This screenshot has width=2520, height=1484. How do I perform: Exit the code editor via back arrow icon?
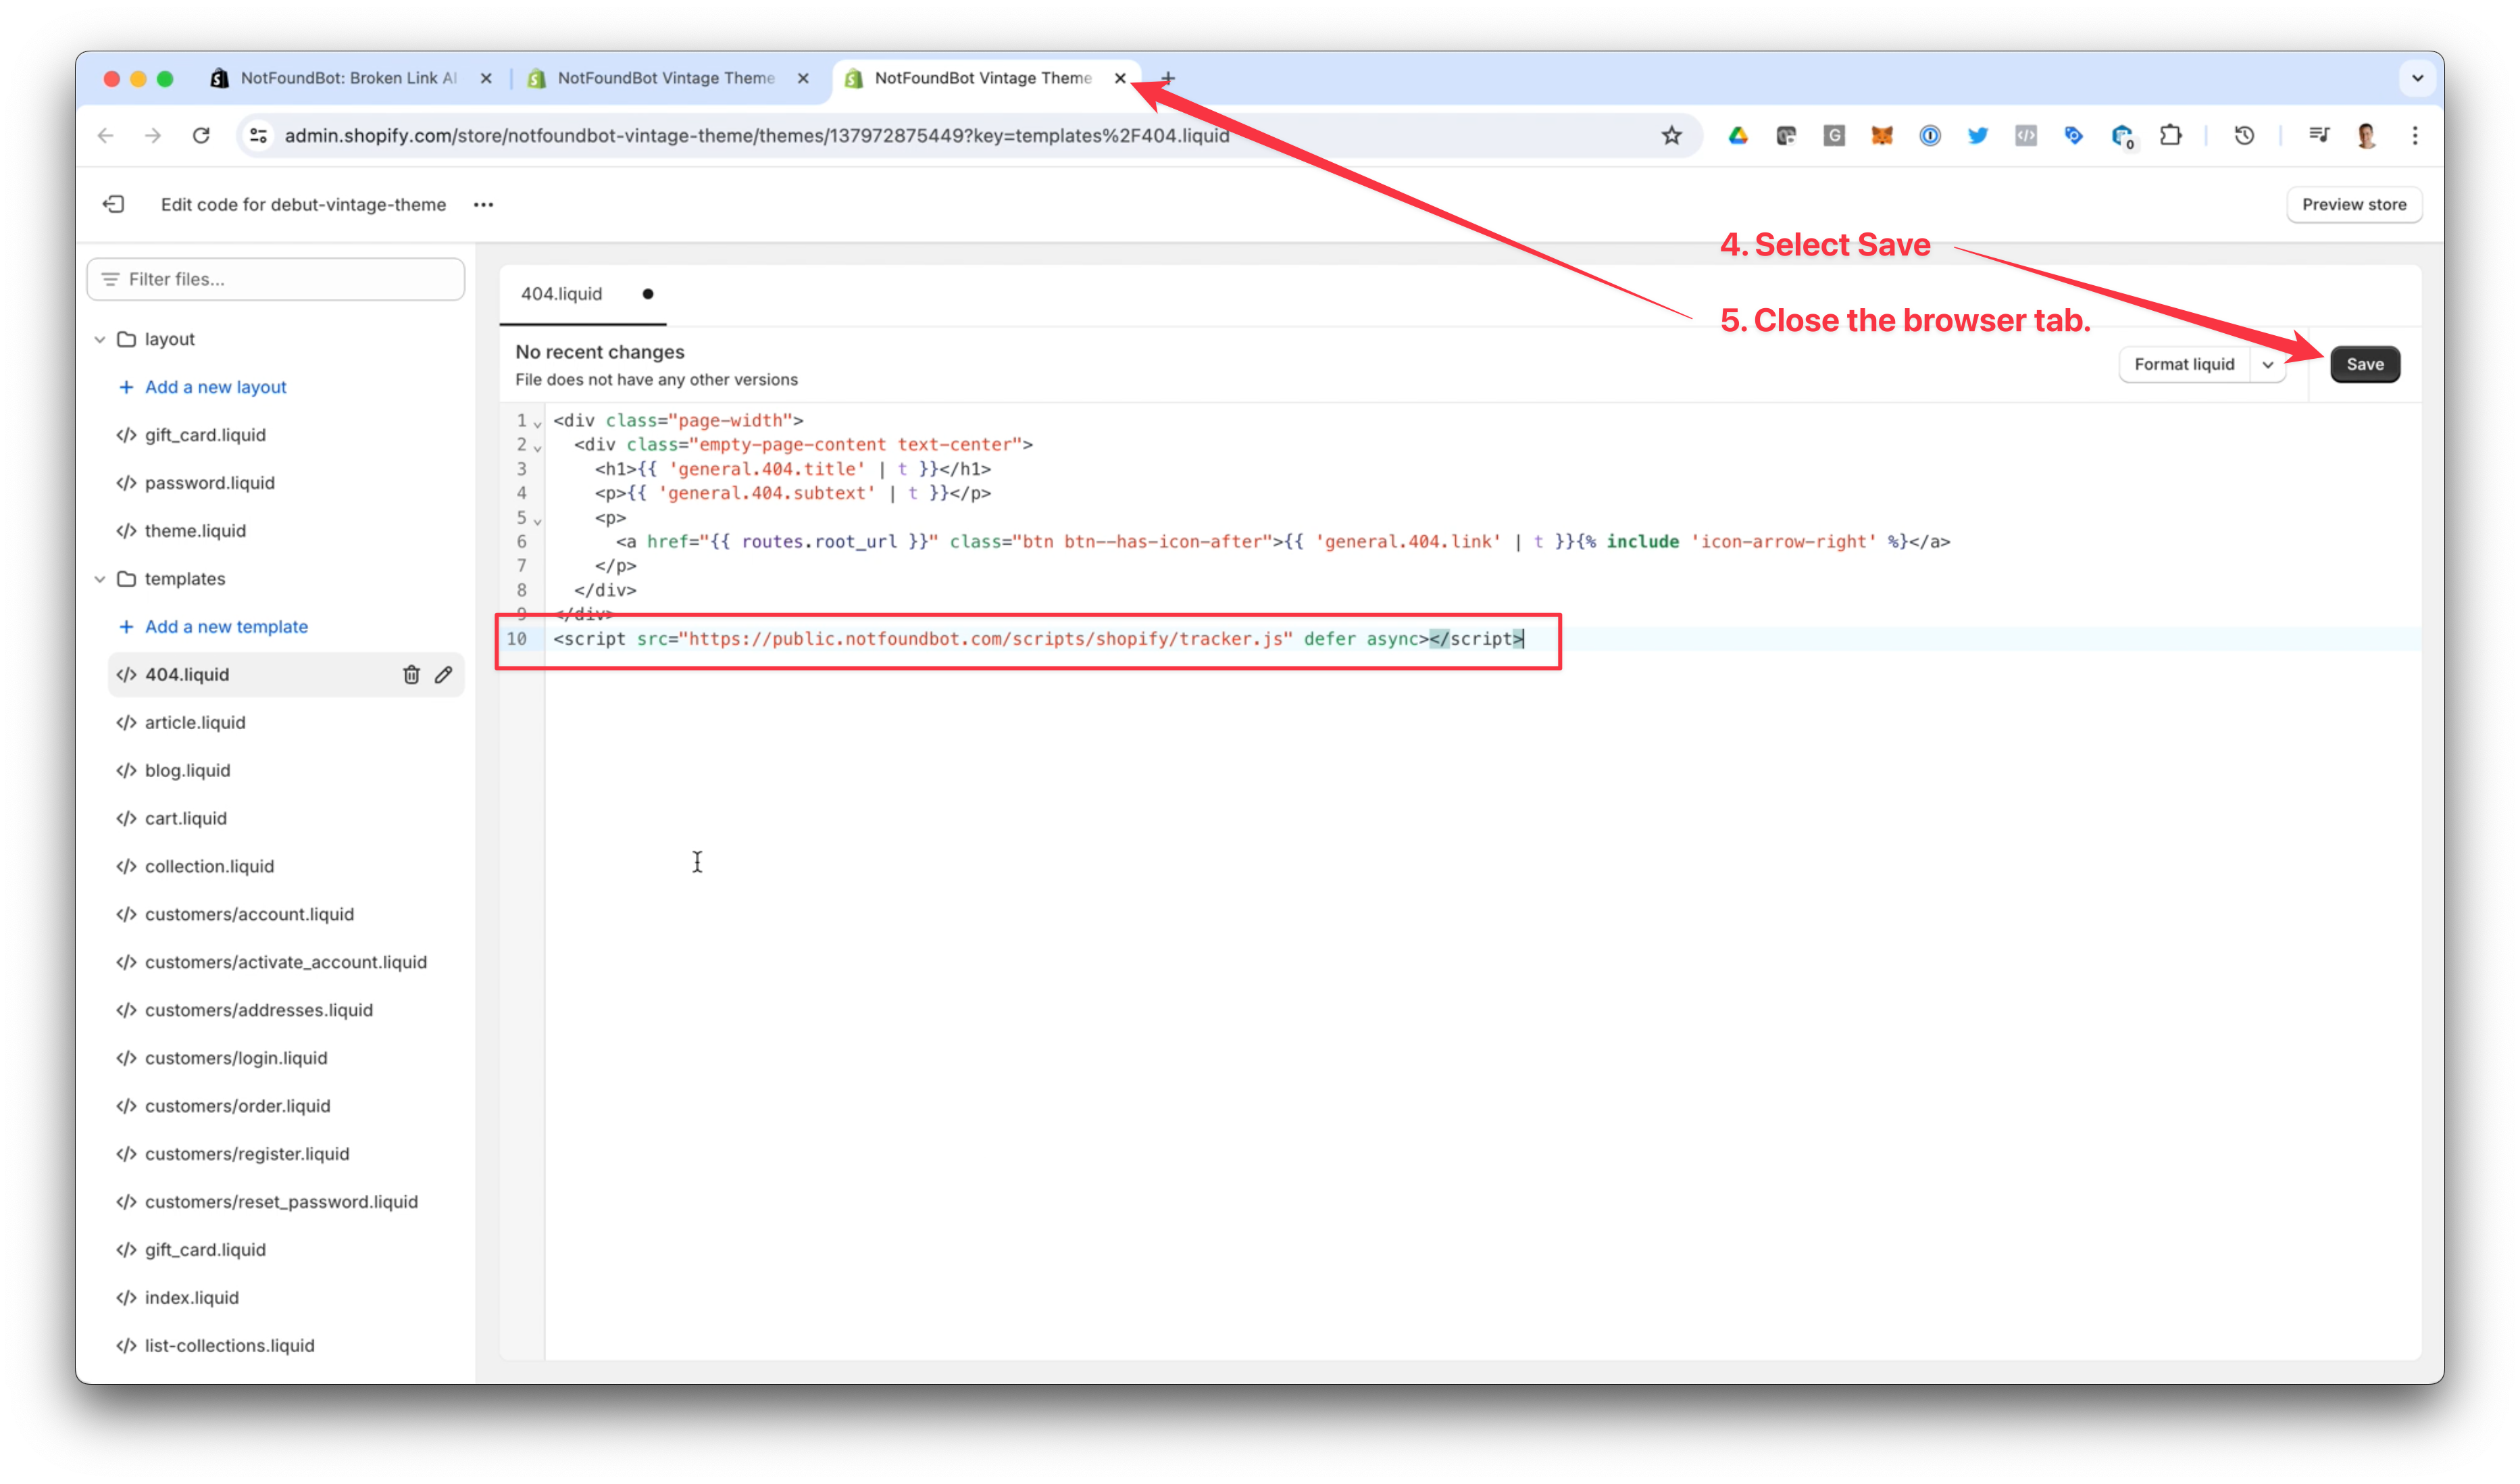pyautogui.click(x=114, y=204)
